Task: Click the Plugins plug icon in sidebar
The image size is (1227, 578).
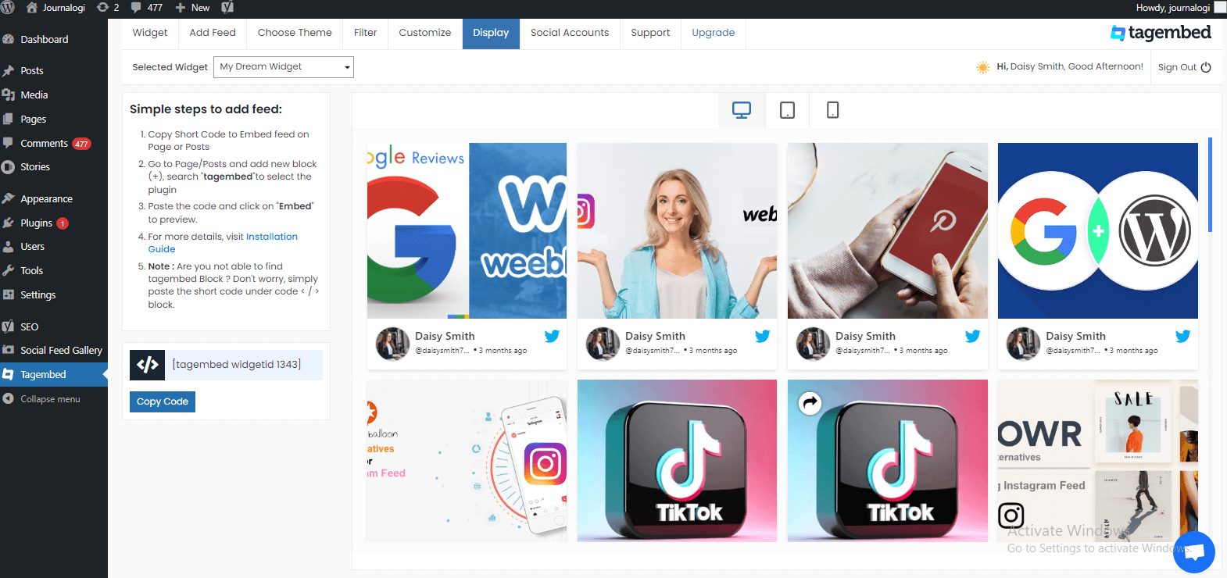Action: coord(9,223)
